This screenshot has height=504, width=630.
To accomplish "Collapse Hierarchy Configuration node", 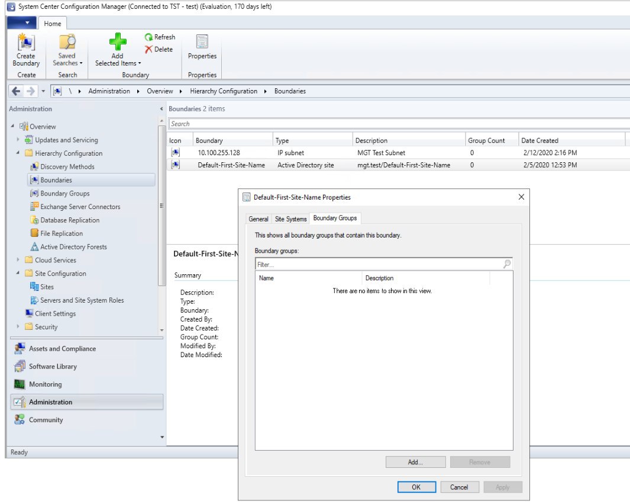I will pos(18,152).
